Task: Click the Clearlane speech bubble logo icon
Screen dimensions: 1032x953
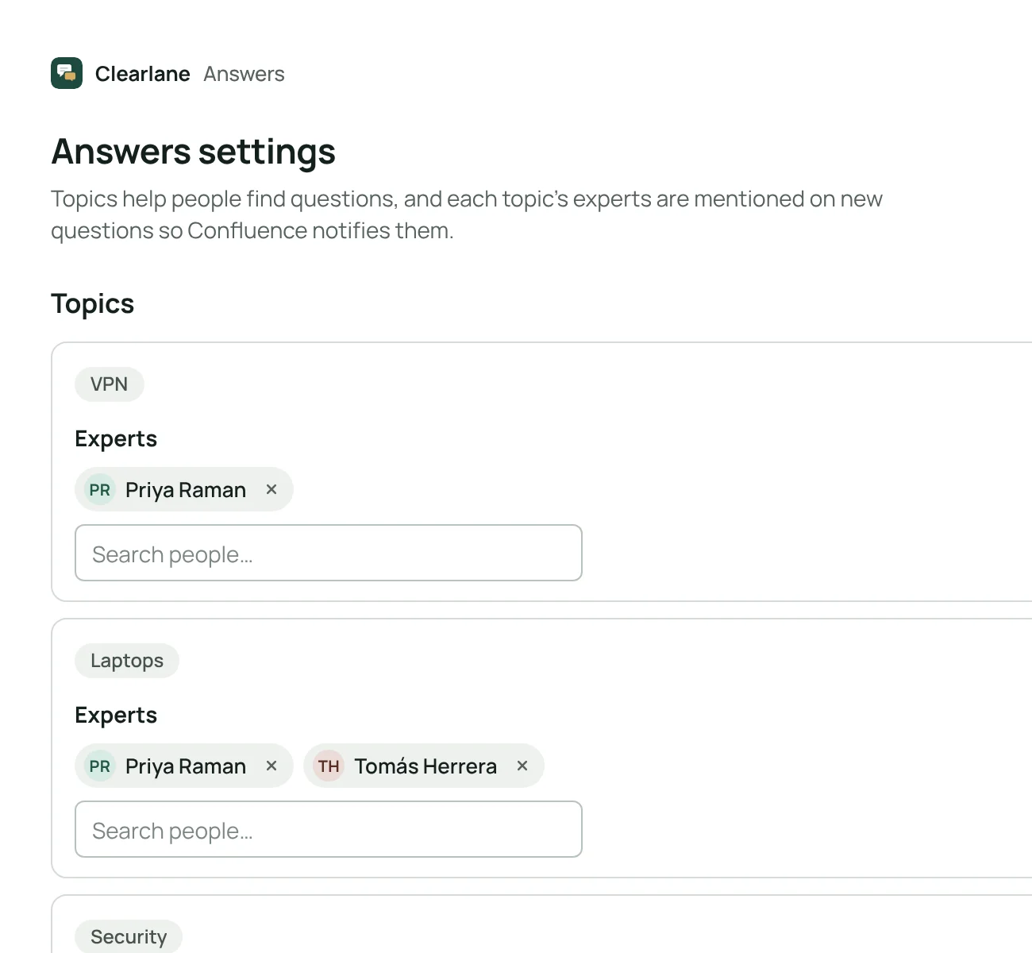Action: point(67,73)
